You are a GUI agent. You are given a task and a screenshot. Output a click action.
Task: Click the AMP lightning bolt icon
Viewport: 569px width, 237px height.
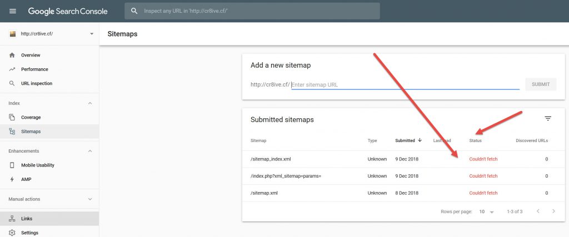coord(12,179)
